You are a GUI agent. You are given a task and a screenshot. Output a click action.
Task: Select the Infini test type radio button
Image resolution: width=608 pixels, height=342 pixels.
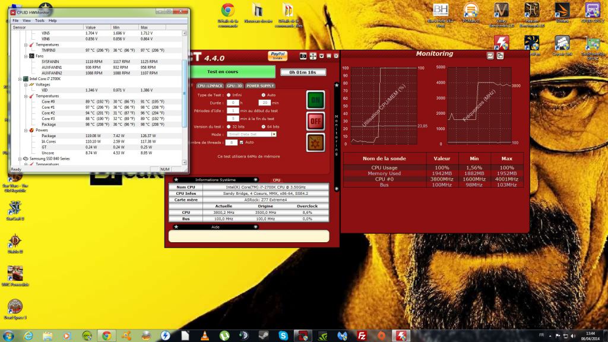tap(229, 95)
